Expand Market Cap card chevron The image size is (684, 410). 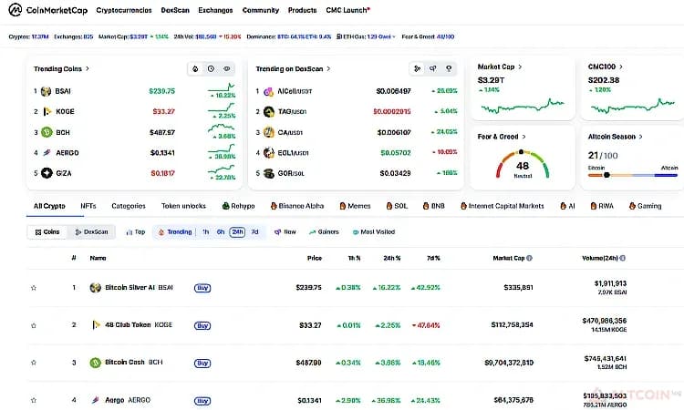point(520,67)
